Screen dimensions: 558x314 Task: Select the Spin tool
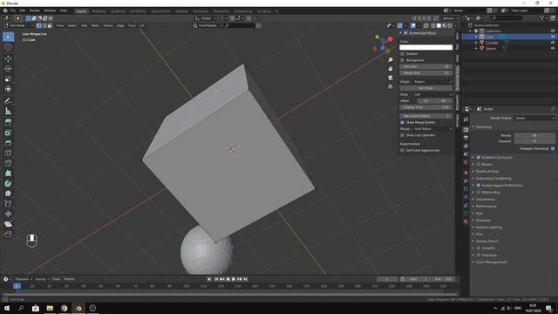[x=8, y=184]
